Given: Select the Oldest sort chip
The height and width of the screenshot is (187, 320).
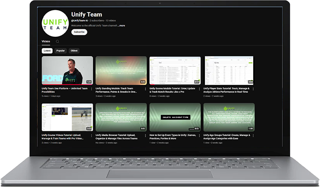Looking at the screenshot, I should [x=74, y=51].
